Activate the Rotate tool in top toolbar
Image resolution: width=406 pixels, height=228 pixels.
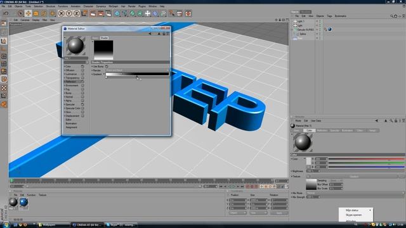tap(44, 13)
